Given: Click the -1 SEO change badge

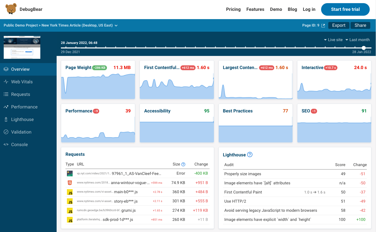Looking at the screenshot, I should click(314, 111).
